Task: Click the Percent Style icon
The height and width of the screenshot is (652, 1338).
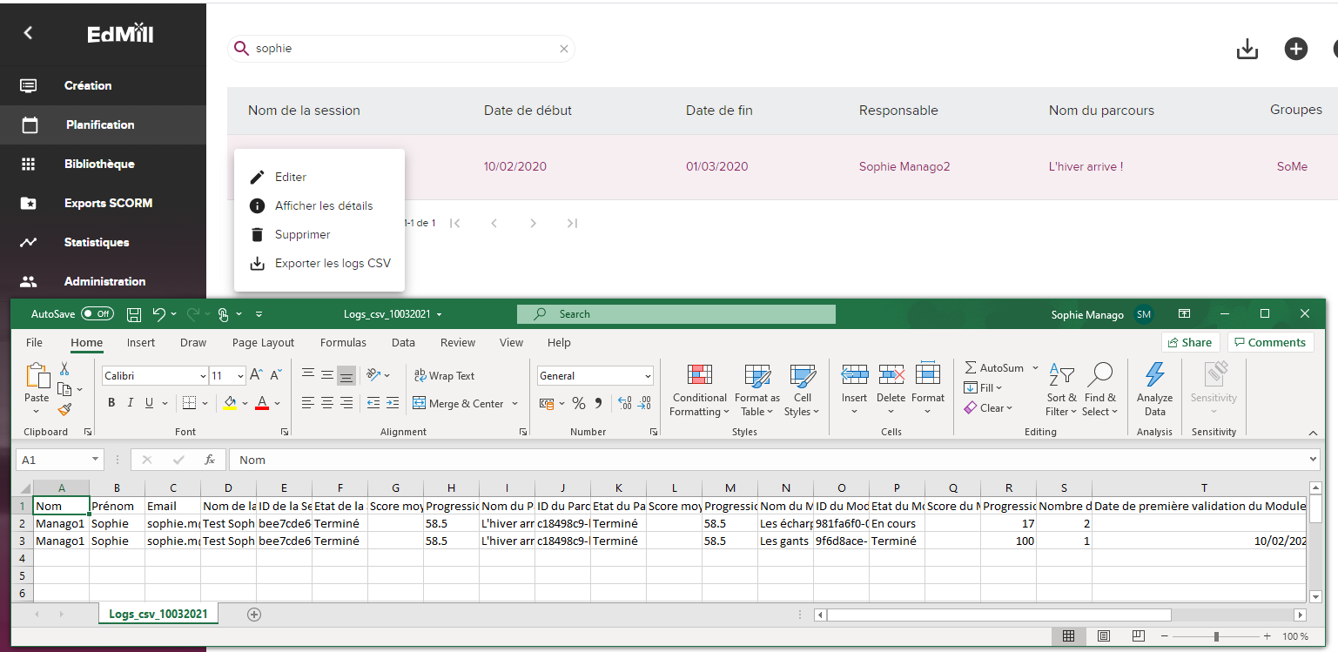Action: pyautogui.click(x=580, y=403)
